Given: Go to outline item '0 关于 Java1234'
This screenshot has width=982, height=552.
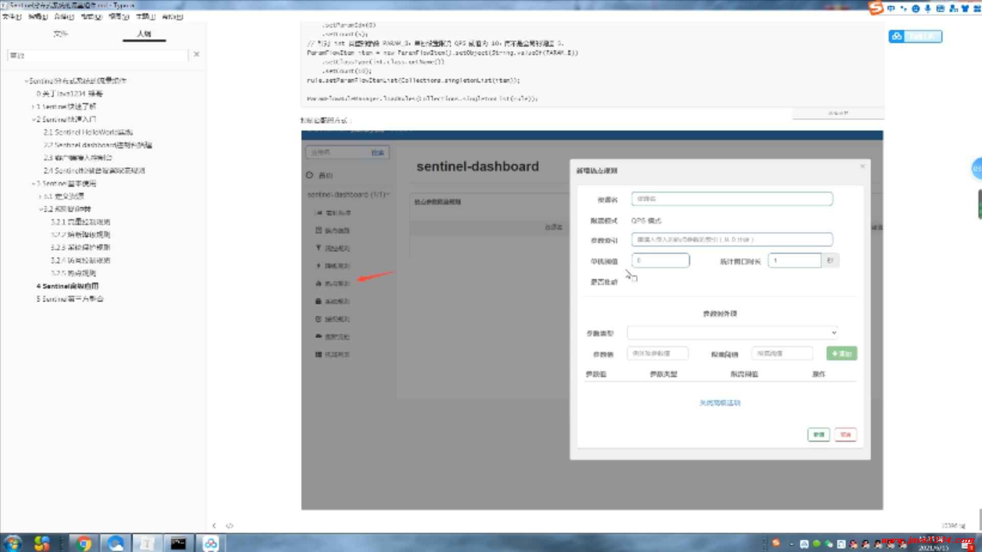Looking at the screenshot, I should [70, 94].
